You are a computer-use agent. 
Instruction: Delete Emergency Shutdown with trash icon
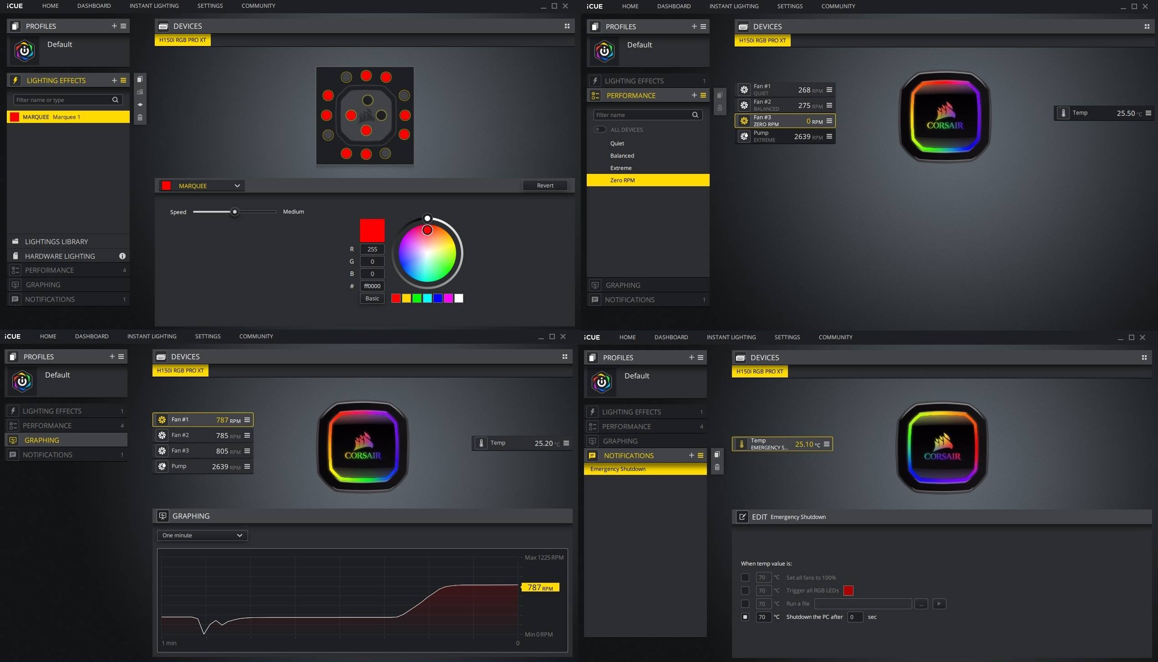717,467
